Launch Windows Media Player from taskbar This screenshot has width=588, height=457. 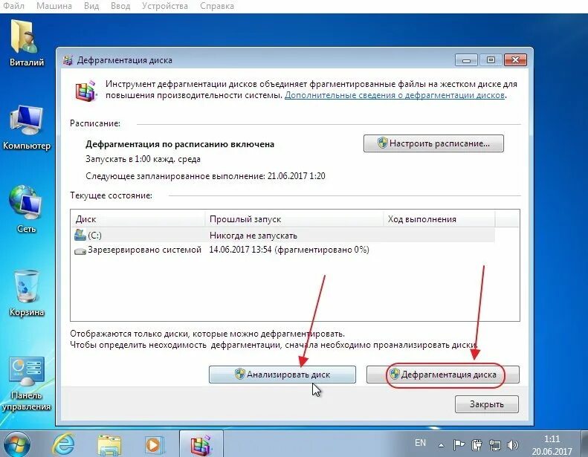pos(154,445)
